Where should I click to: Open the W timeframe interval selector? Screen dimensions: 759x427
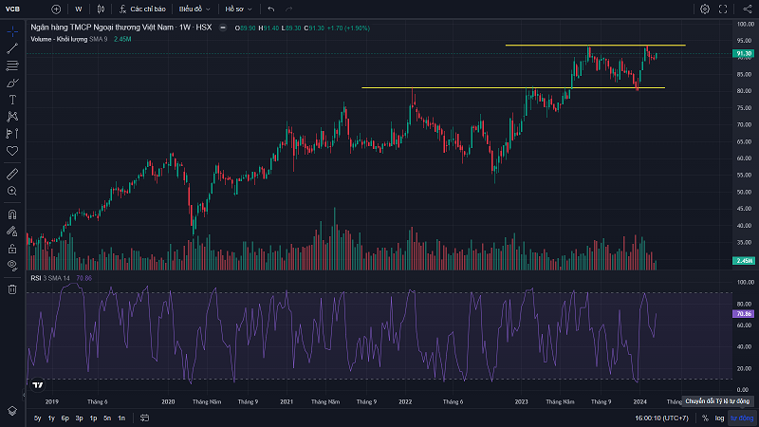point(78,9)
